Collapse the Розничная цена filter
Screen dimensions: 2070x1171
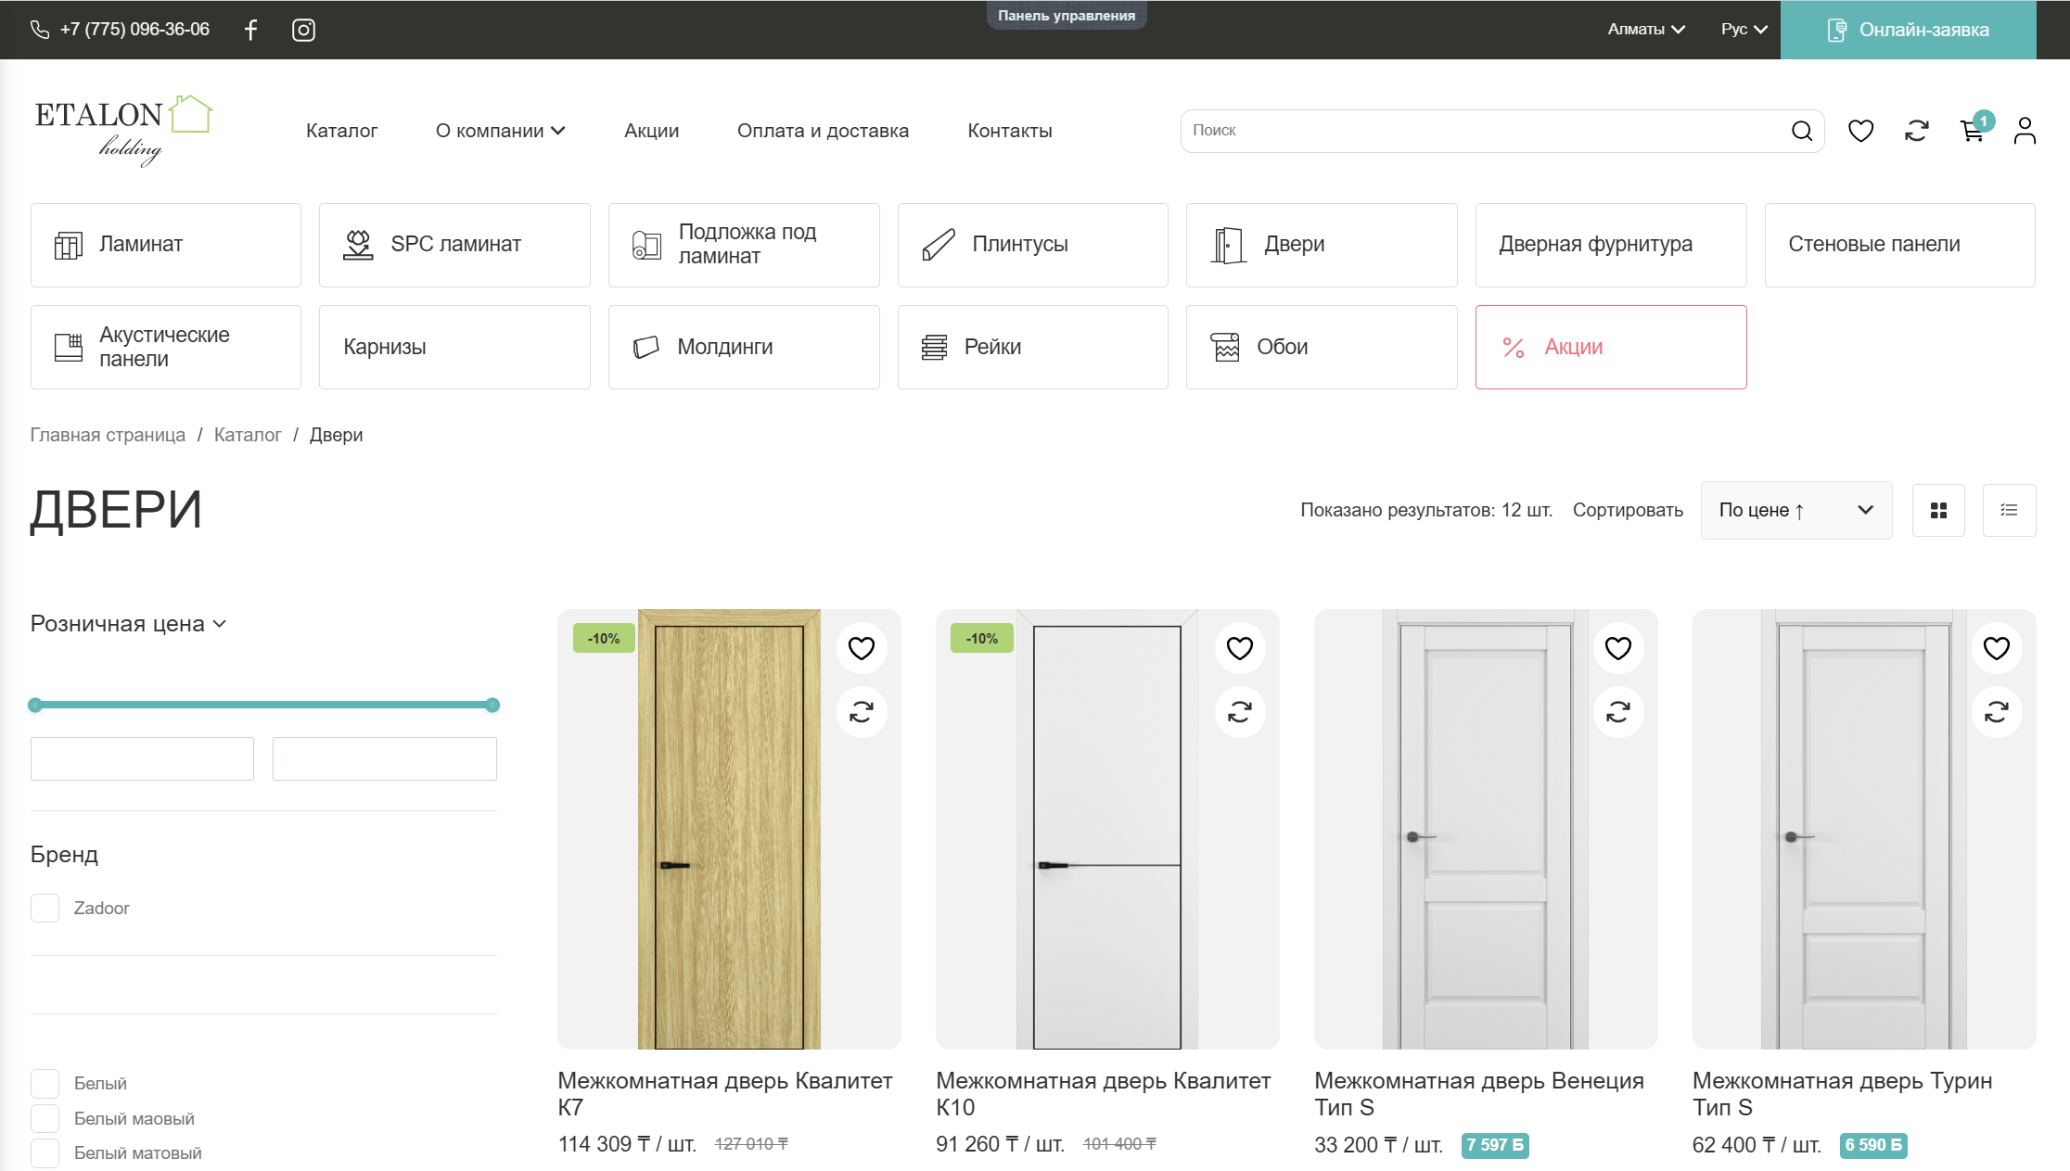(128, 624)
